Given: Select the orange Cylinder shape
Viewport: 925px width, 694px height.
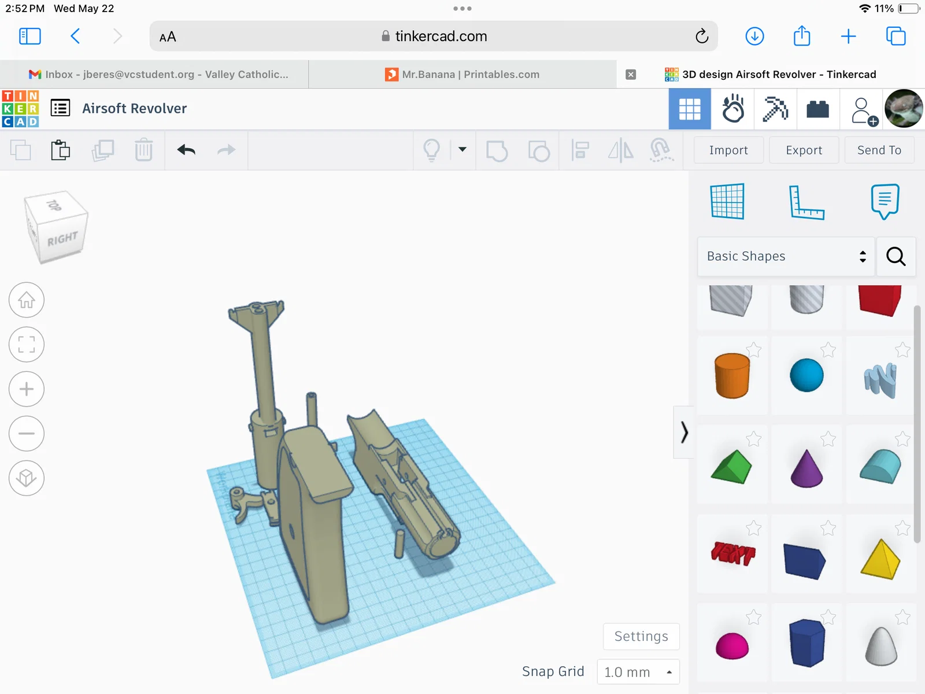Looking at the screenshot, I should pyautogui.click(x=732, y=376).
